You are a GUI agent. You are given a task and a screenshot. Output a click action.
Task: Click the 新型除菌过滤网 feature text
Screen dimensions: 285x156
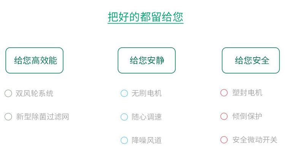(43, 117)
